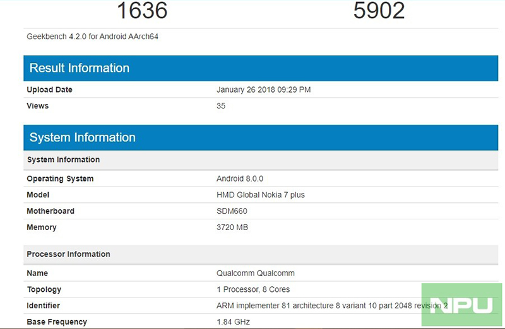Viewport: 505px width, 329px height.
Task: Select the SDM660 motherboard value
Action: (232, 211)
